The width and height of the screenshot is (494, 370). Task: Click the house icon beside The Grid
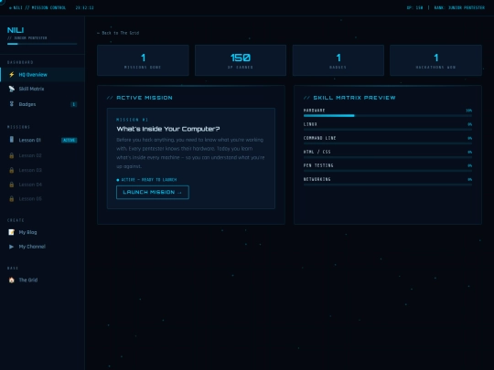[12, 280]
